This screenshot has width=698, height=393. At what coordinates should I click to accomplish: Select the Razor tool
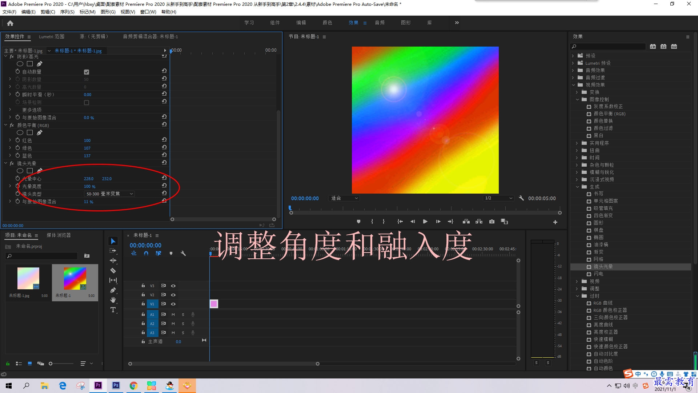113,270
